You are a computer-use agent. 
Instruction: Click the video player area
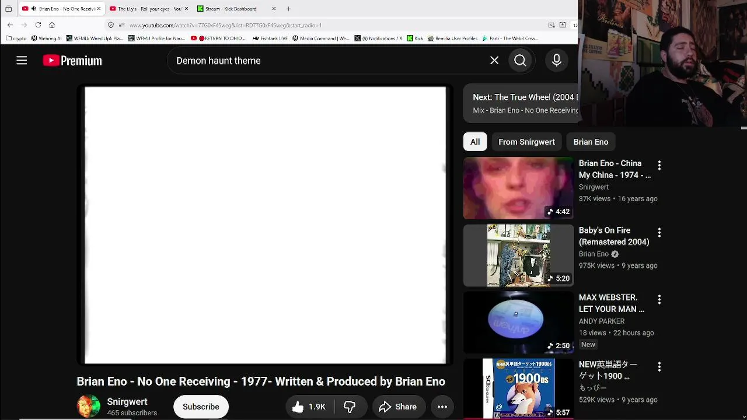pyautogui.click(x=266, y=225)
